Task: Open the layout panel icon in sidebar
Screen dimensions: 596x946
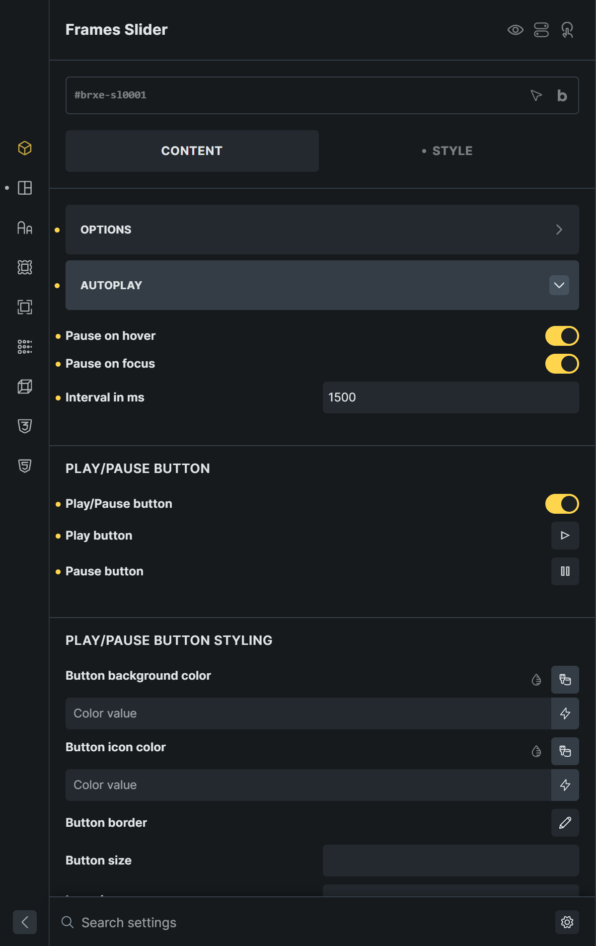Action: coord(25,188)
